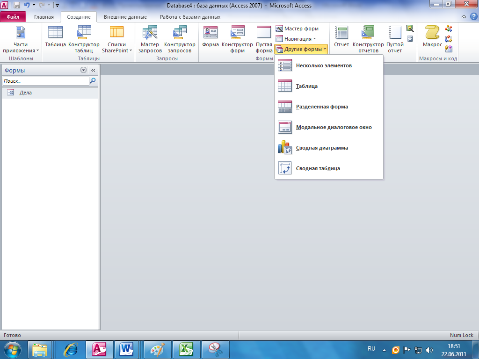Open Конструктор запросов
The height and width of the screenshot is (359, 479).
(180, 39)
